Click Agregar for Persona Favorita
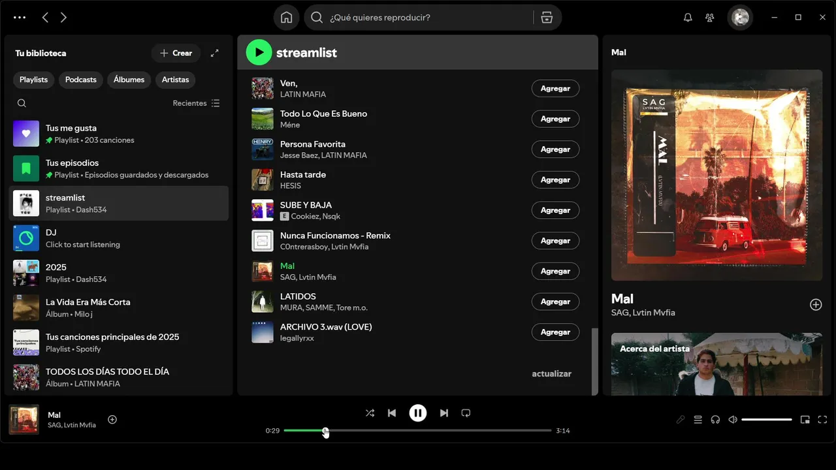Image resolution: width=836 pixels, height=470 pixels. (555, 149)
